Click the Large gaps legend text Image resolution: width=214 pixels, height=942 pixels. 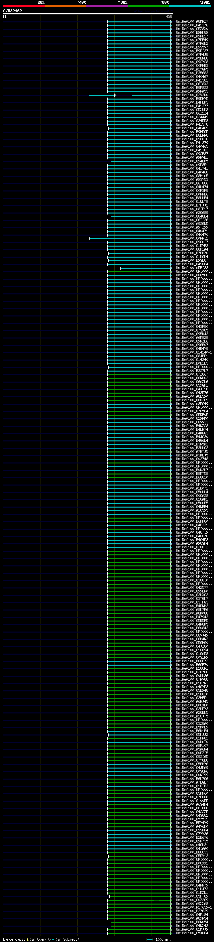[x=41, y=939]
